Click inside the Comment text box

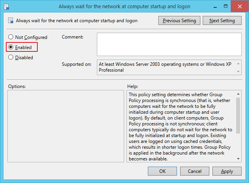click(x=169, y=44)
